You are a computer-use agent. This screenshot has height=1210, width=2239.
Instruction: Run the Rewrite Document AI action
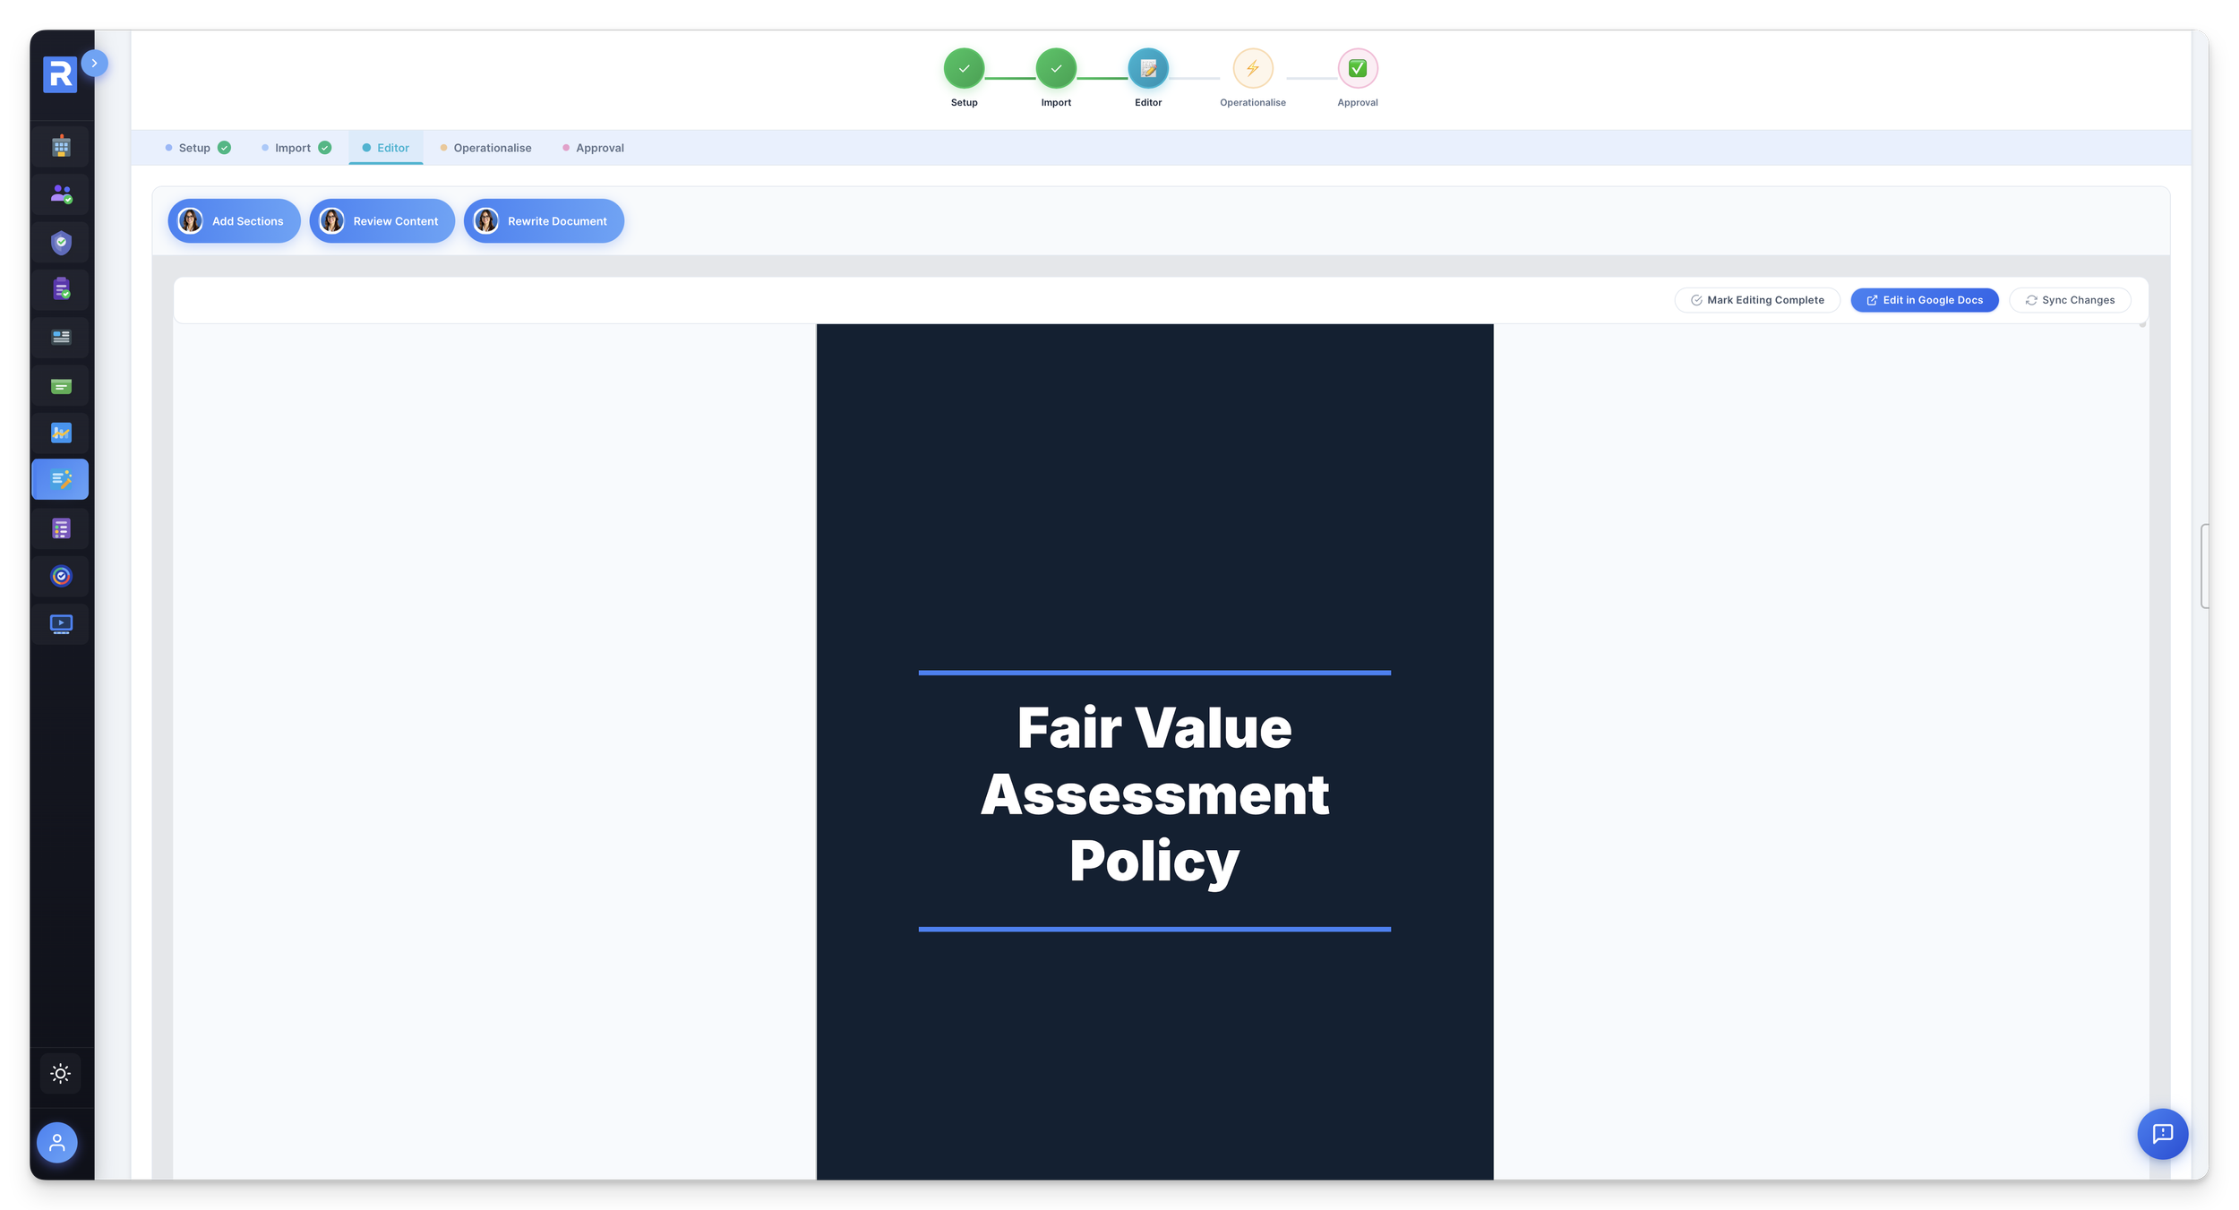[x=544, y=220]
